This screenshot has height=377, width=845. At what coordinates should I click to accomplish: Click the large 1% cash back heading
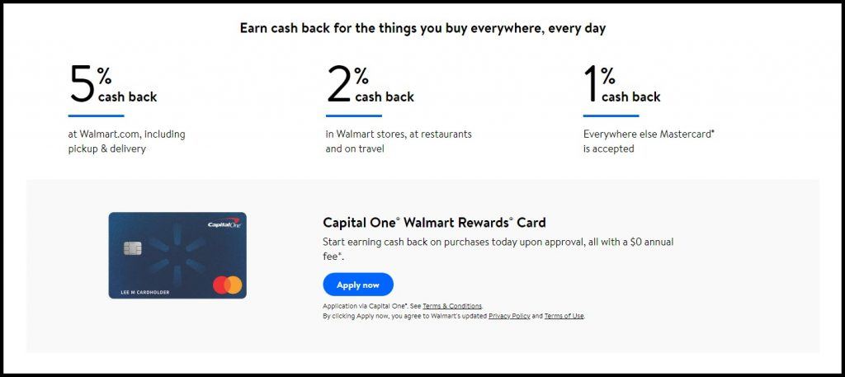click(x=623, y=84)
